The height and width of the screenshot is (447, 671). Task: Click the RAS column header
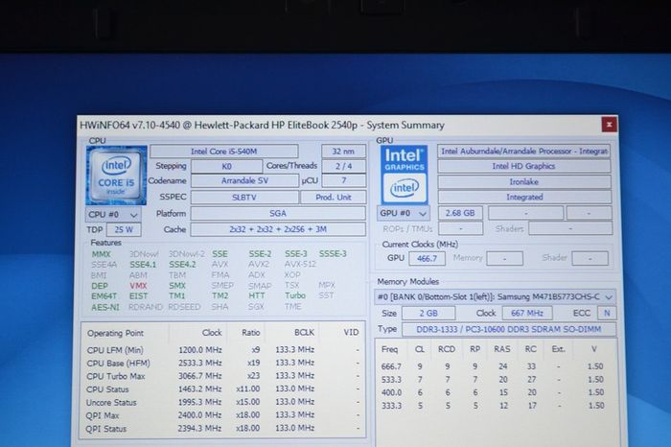tap(502, 349)
